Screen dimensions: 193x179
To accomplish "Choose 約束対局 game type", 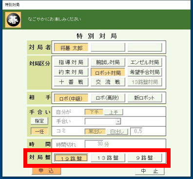I will click(x=71, y=72).
